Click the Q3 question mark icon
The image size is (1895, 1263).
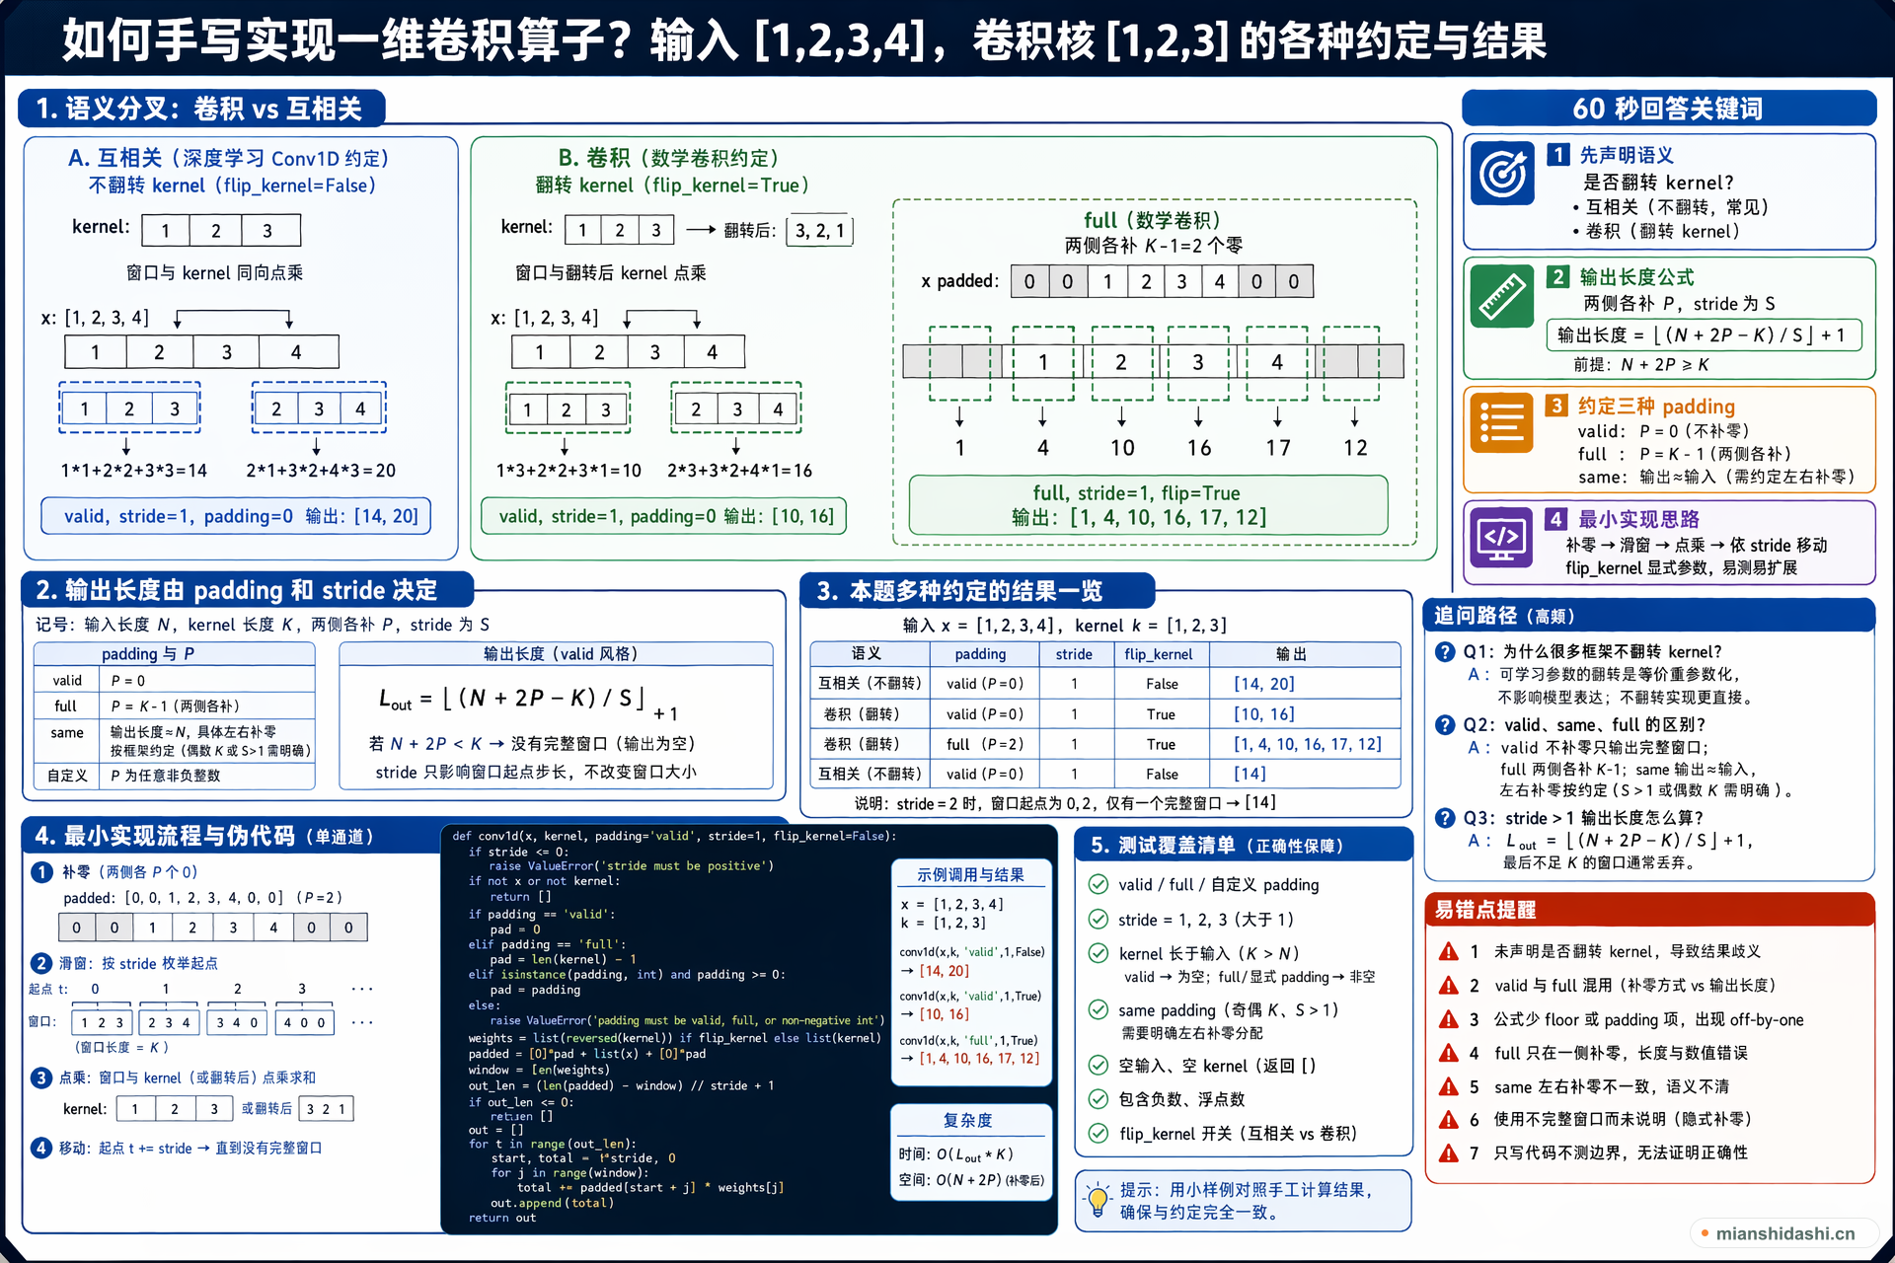[x=1445, y=818]
